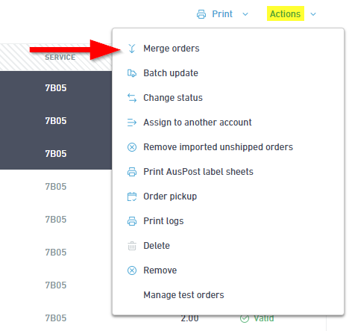Screen dimensions: 349x331
Task: Click the Change status arrows icon
Action: pyautogui.click(x=132, y=98)
